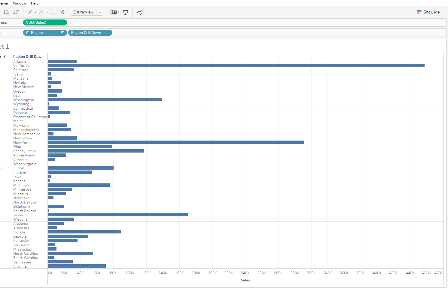The height and width of the screenshot is (288, 448).
Task: Click the Pennsylvania row label
Action: tap(24, 151)
